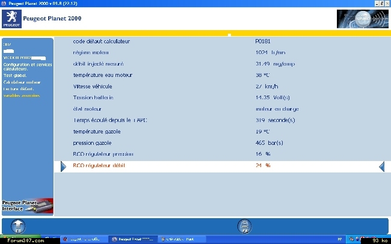Click the 16 % value

[263, 154]
